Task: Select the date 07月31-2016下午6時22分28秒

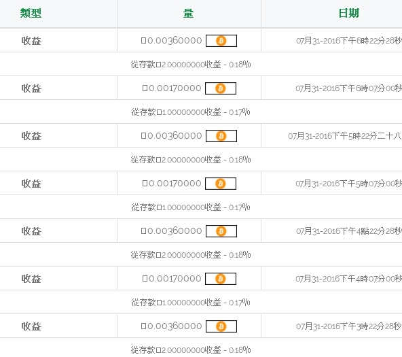Action: 349,41
